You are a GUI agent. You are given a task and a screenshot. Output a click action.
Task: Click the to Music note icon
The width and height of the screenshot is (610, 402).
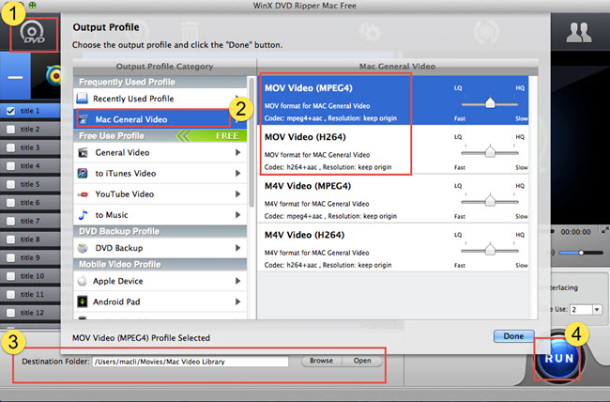[83, 215]
